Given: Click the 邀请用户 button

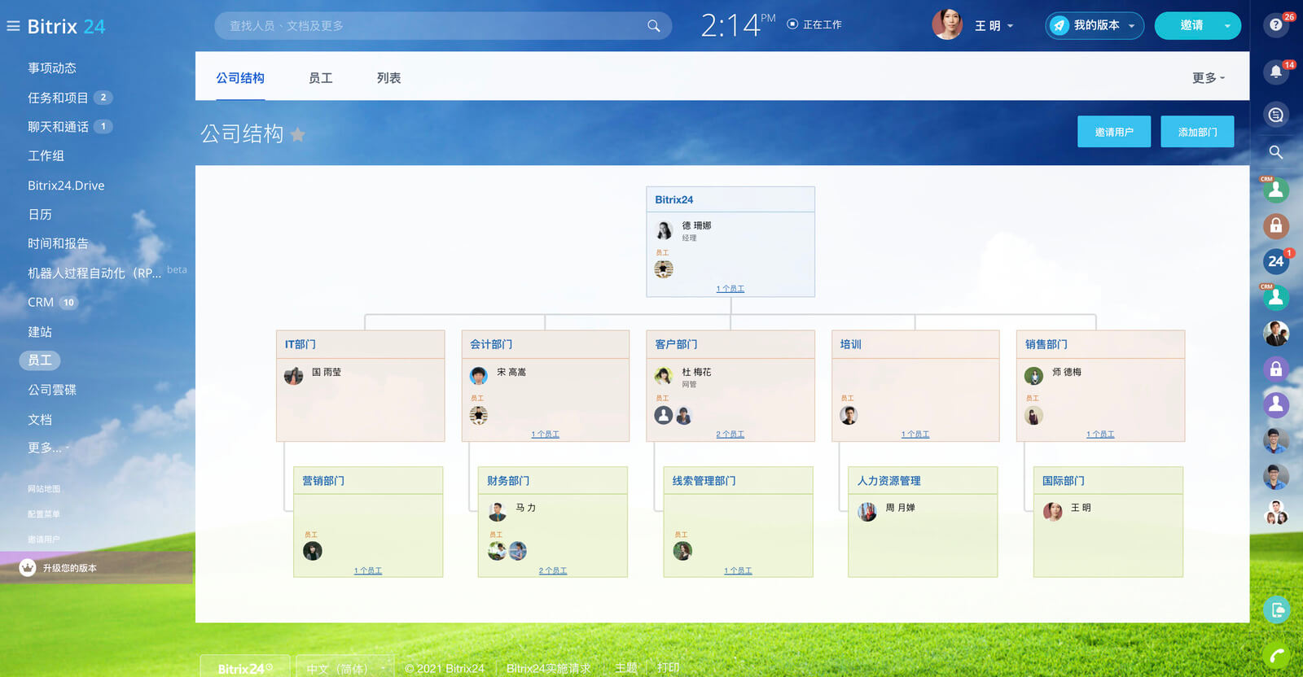Looking at the screenshot, I should [1114, 132].
